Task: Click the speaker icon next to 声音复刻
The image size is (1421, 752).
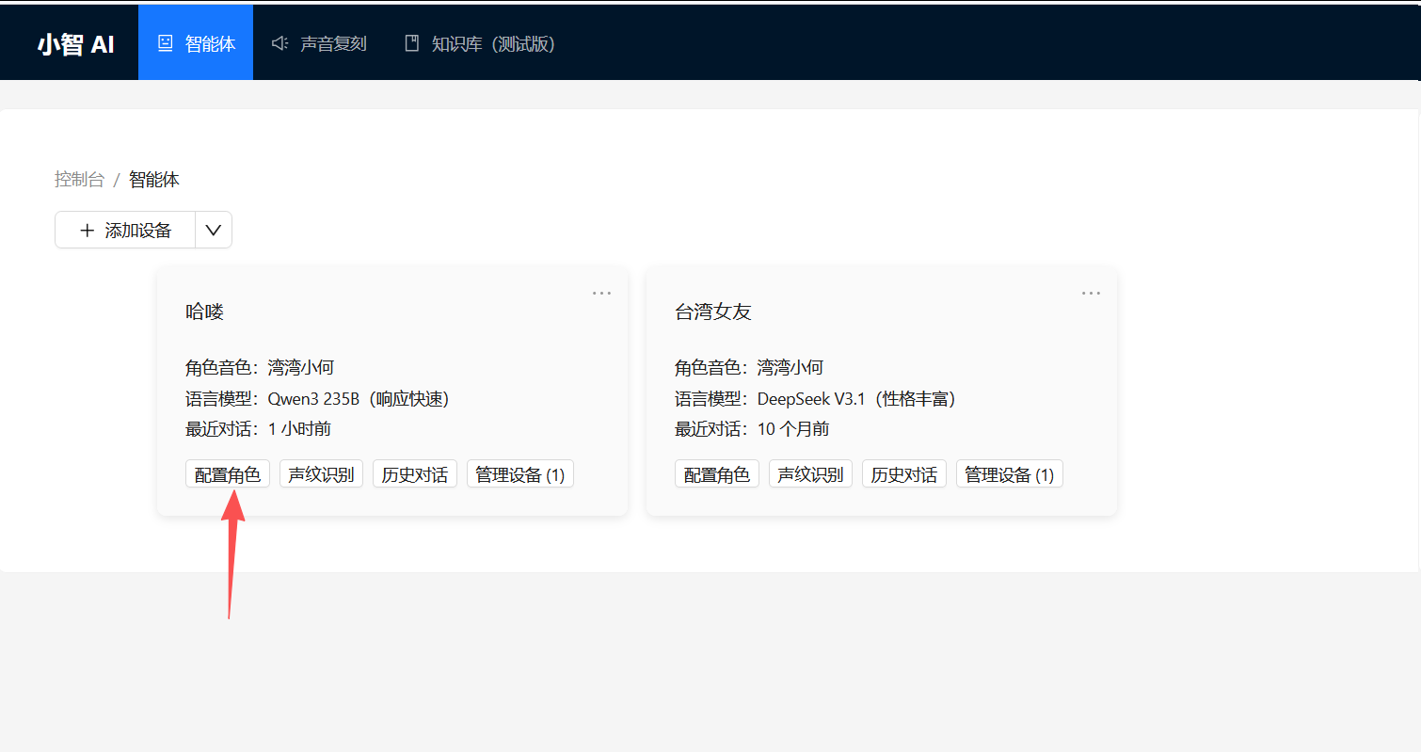Action: pos(278,42)
